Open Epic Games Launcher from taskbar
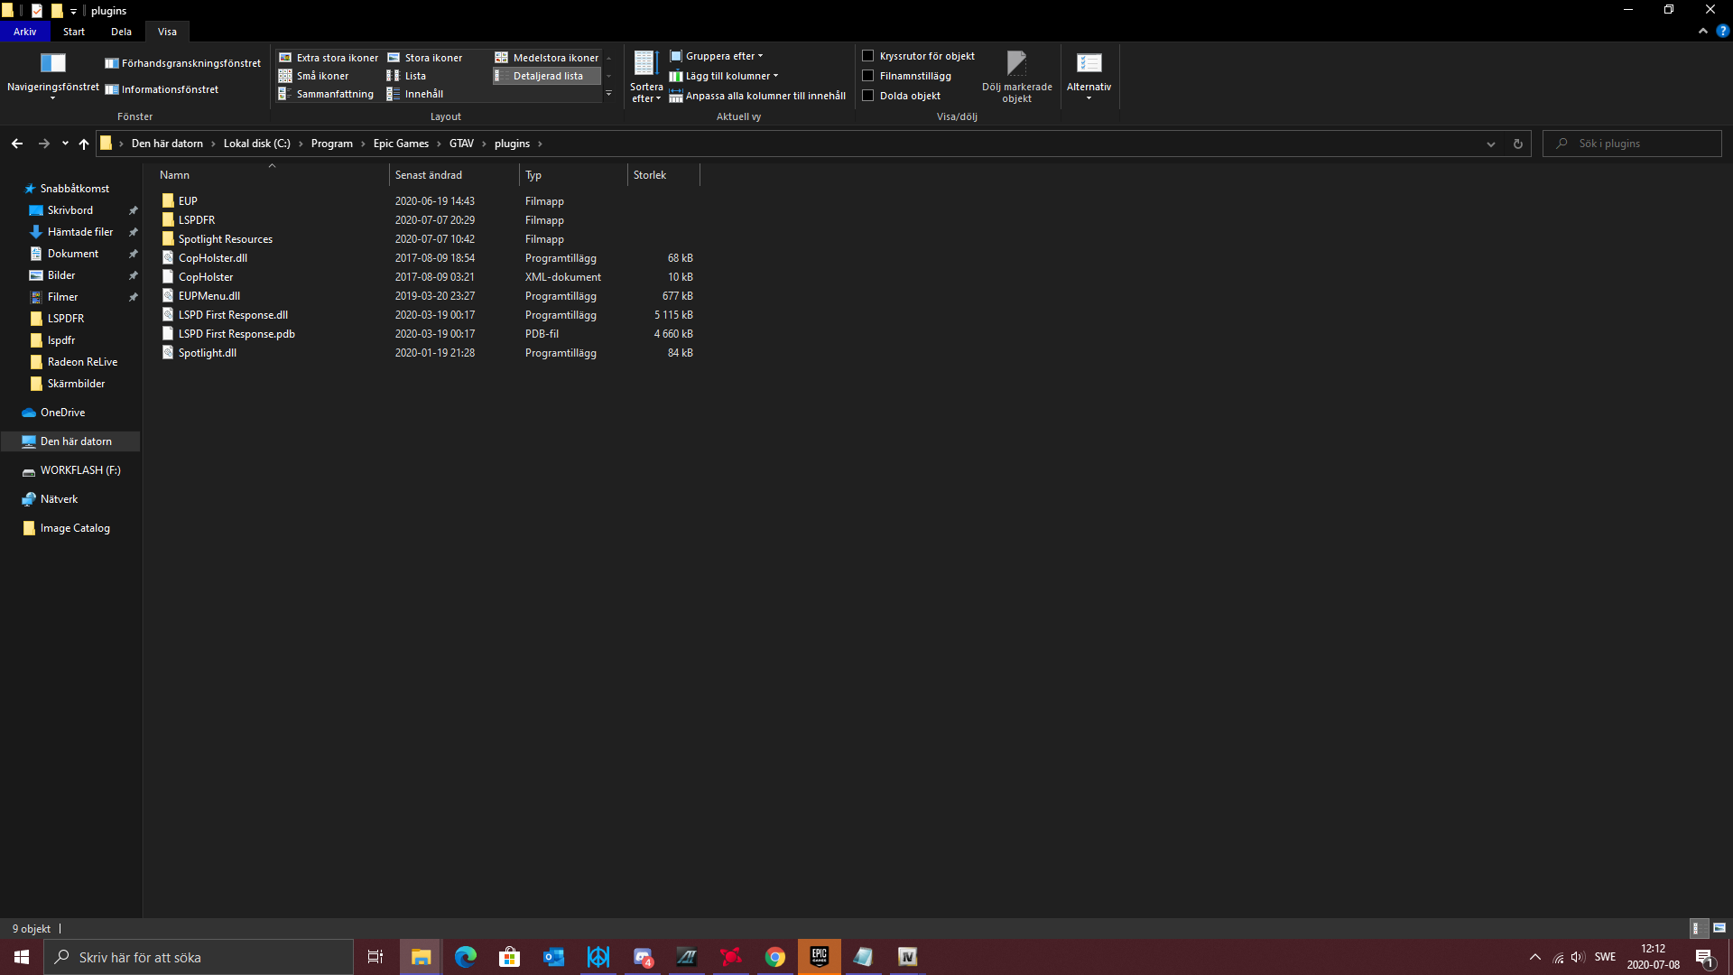Image resolution: width=1733 pixels, height=975 pixels. click(819, 957)
